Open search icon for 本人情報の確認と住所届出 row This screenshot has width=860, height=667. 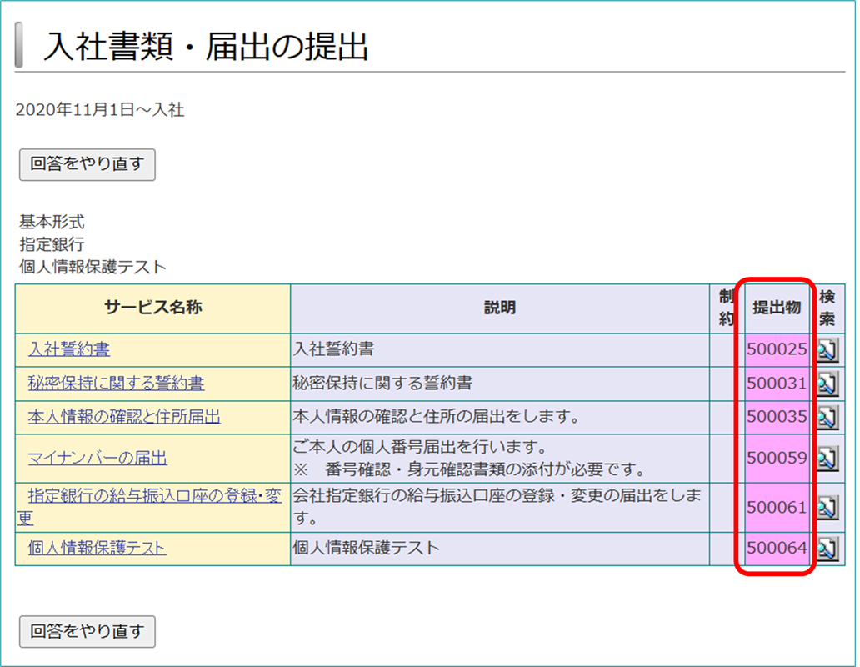(827, 417)
